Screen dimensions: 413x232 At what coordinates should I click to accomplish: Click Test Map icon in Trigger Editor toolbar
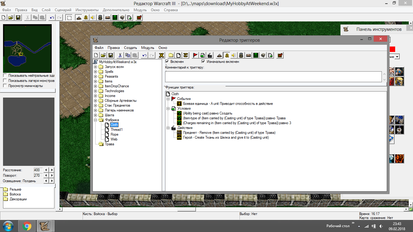[280, 55]
